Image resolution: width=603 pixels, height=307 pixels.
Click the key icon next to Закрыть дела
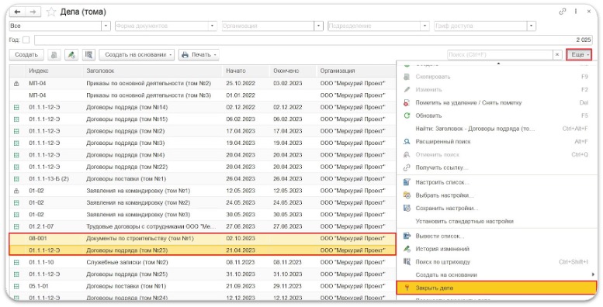407,288
